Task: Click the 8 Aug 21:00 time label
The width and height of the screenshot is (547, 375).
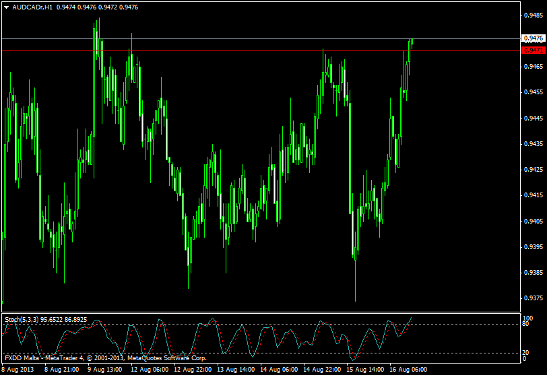Action: [x=62, y=370]
